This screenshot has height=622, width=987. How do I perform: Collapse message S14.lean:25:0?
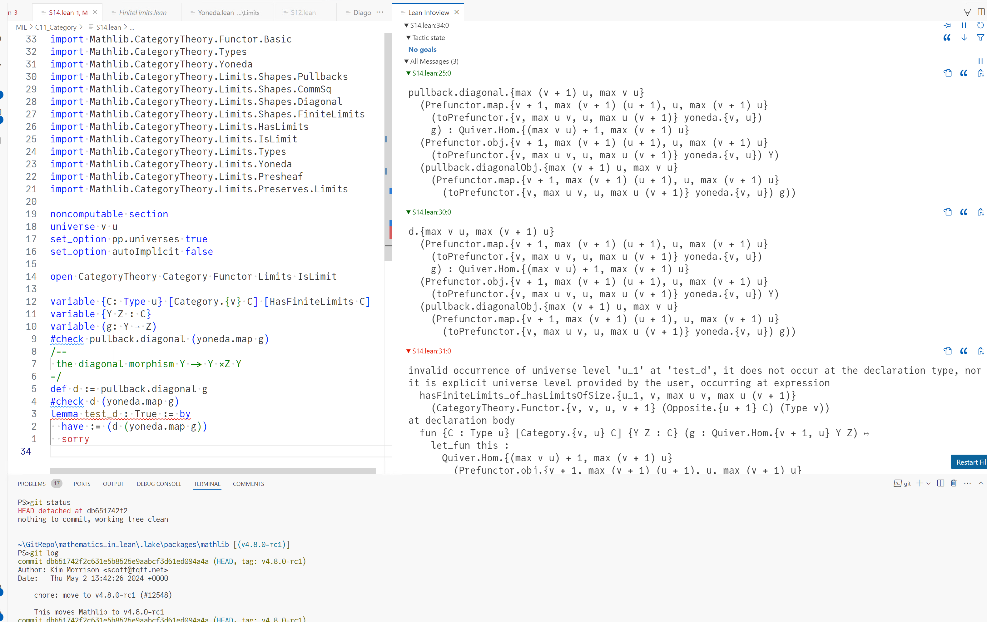(408, 73)
